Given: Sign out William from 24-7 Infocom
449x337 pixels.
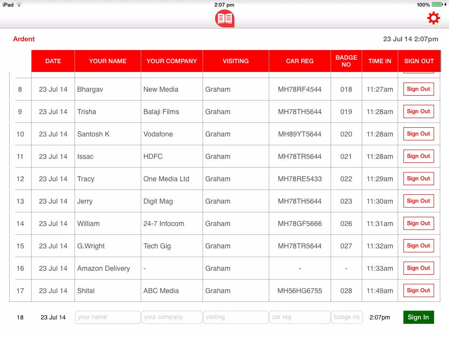Looking at the screenshot, I should (x=418, y=223).
